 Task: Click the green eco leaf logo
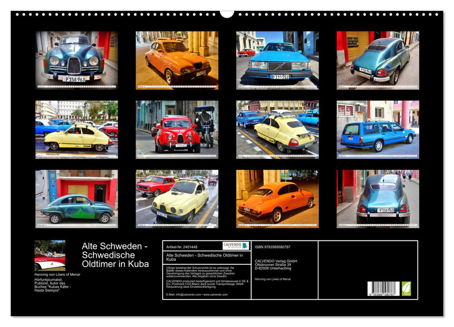(406, 289)
